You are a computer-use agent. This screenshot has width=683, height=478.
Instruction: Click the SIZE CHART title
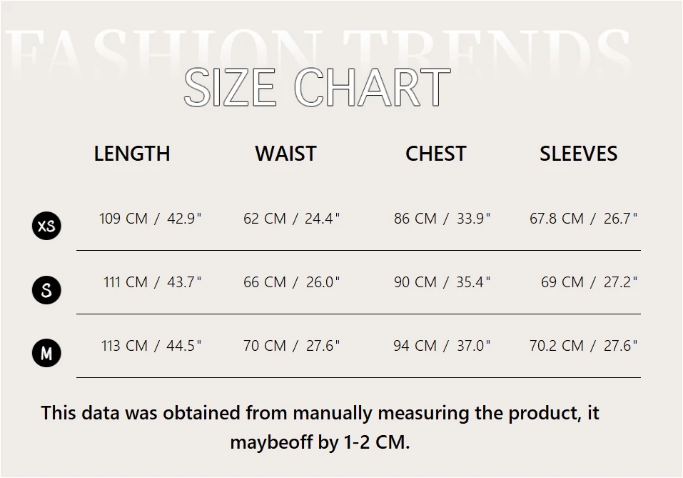(x=317, y=89)
